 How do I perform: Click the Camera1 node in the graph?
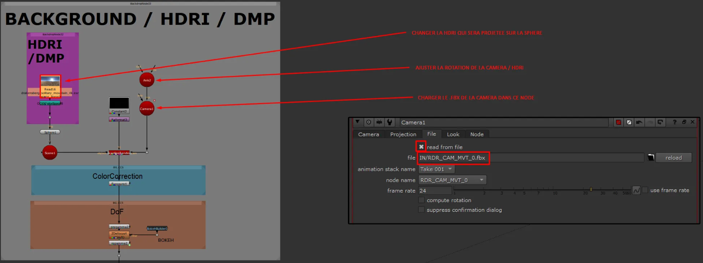tap(147, 109)
